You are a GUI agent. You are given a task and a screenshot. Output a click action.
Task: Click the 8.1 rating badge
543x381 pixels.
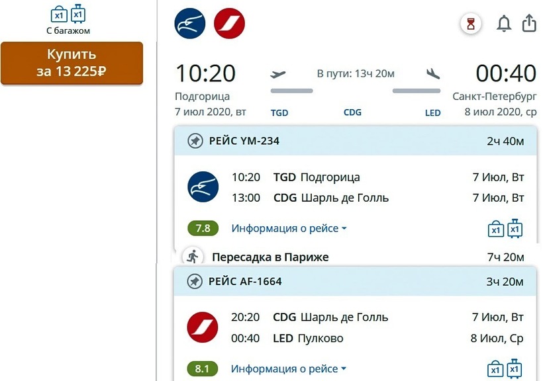pyautogui.click(x=203, y=368)
